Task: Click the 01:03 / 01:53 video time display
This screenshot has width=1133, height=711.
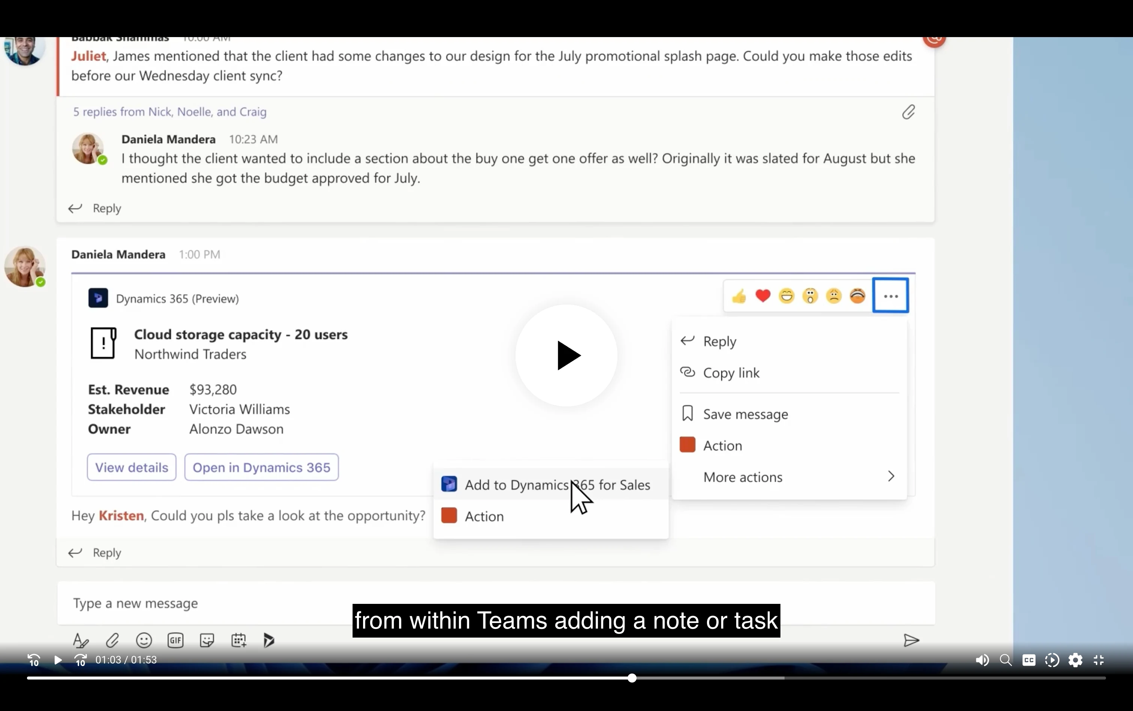Action: tap(126, 660)
